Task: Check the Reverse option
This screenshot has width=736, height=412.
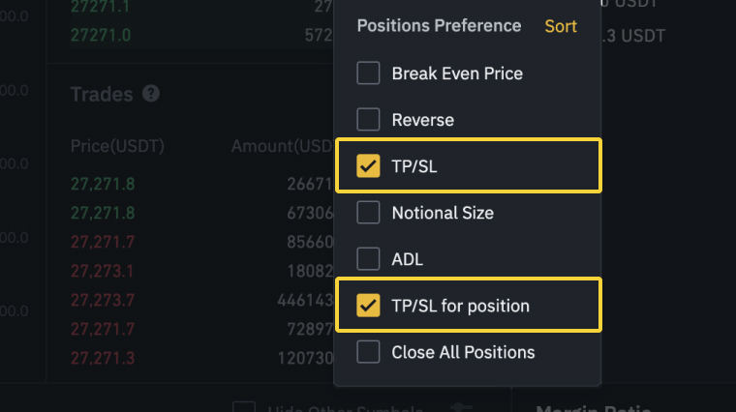Action: click(368, 120)
